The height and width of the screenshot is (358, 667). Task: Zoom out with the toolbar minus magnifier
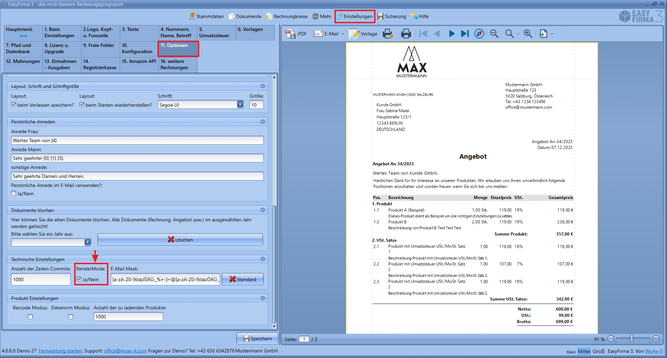point(494,34)
